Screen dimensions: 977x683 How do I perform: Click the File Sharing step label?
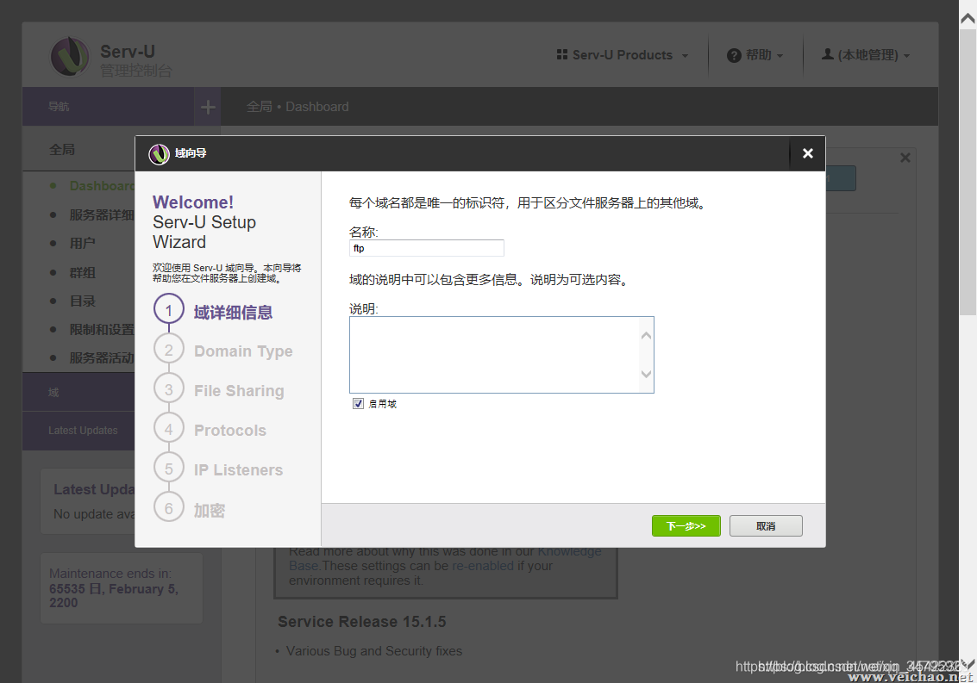click(x=239, y=390)
